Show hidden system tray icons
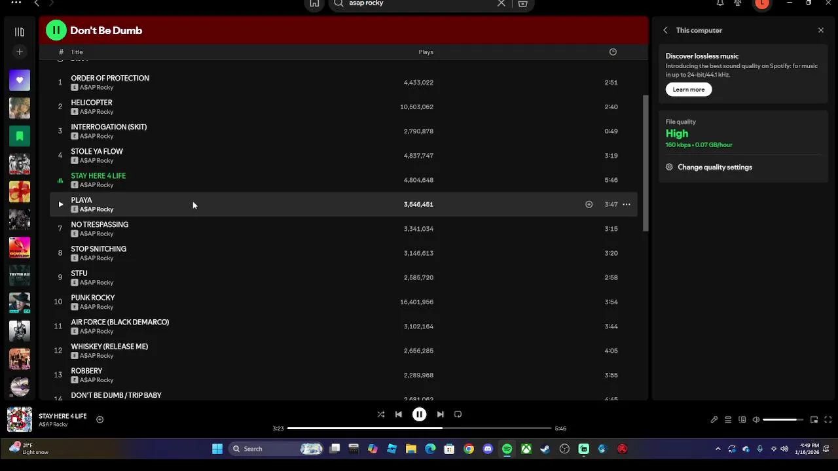 coord(718,449)
